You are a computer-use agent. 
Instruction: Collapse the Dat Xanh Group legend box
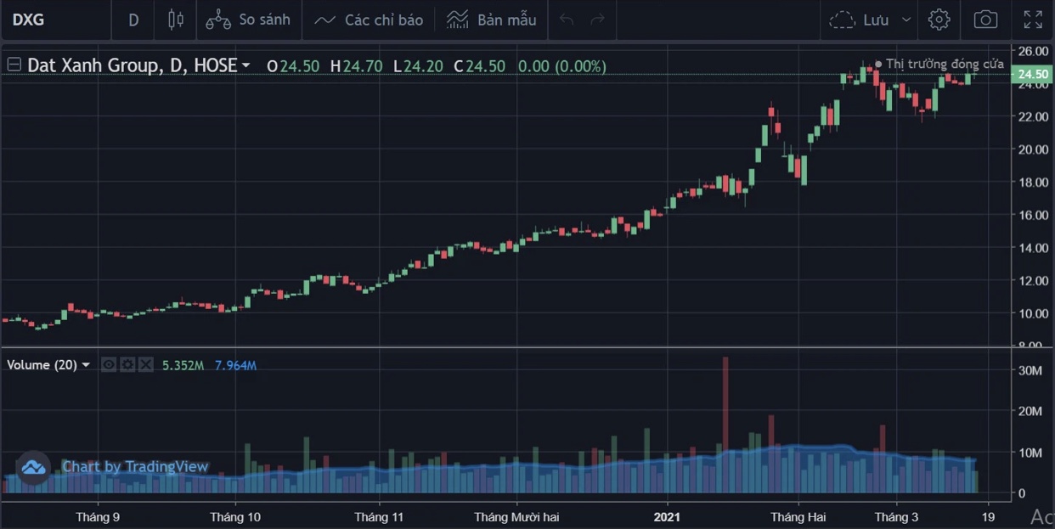tap(14, 65)
